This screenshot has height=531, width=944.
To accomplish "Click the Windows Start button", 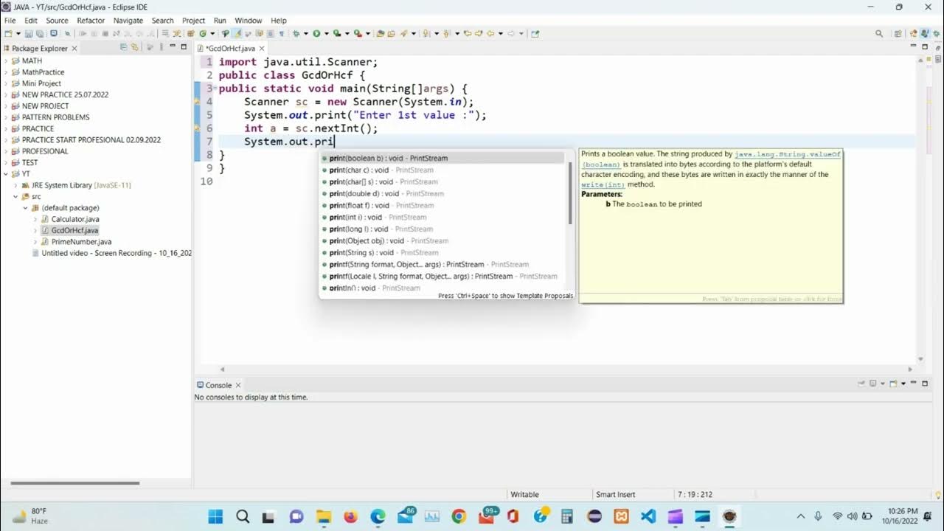I will tap(215, 516).
